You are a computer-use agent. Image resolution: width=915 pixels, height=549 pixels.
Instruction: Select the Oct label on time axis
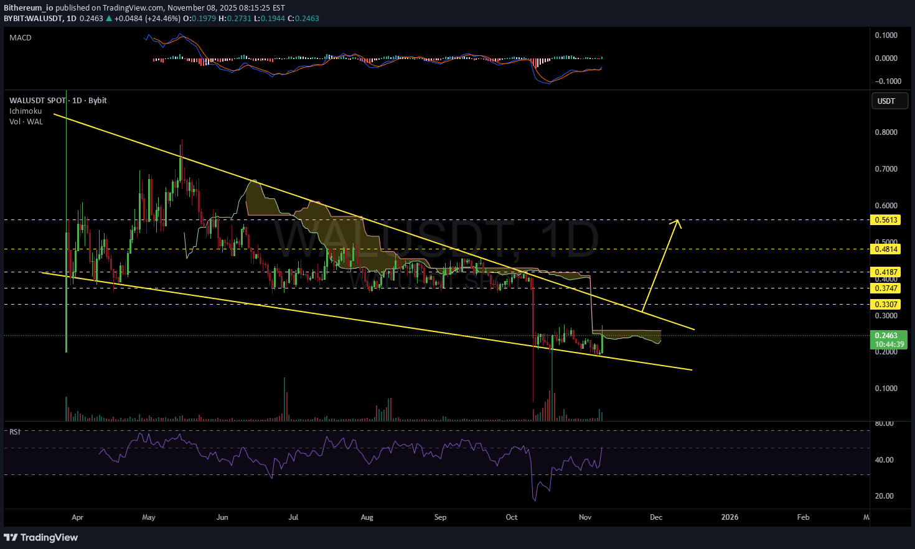(512, 517)
